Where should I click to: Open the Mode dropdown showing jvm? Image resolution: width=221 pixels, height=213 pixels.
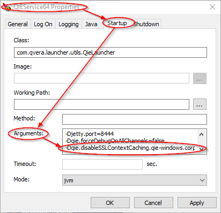(x=135, y=180)
